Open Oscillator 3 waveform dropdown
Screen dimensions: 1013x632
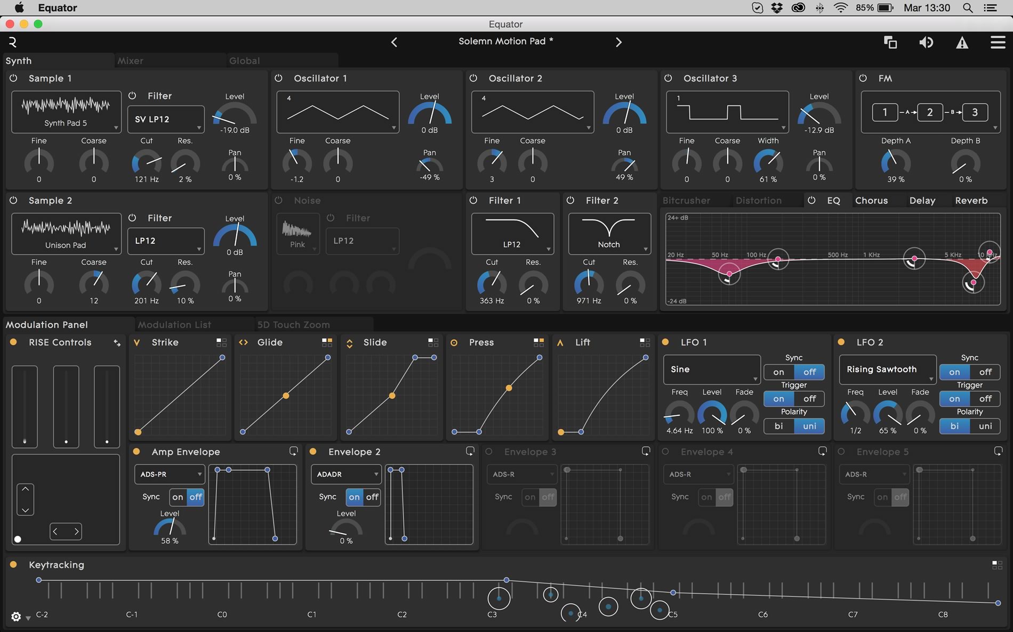(x=727, y=112)
